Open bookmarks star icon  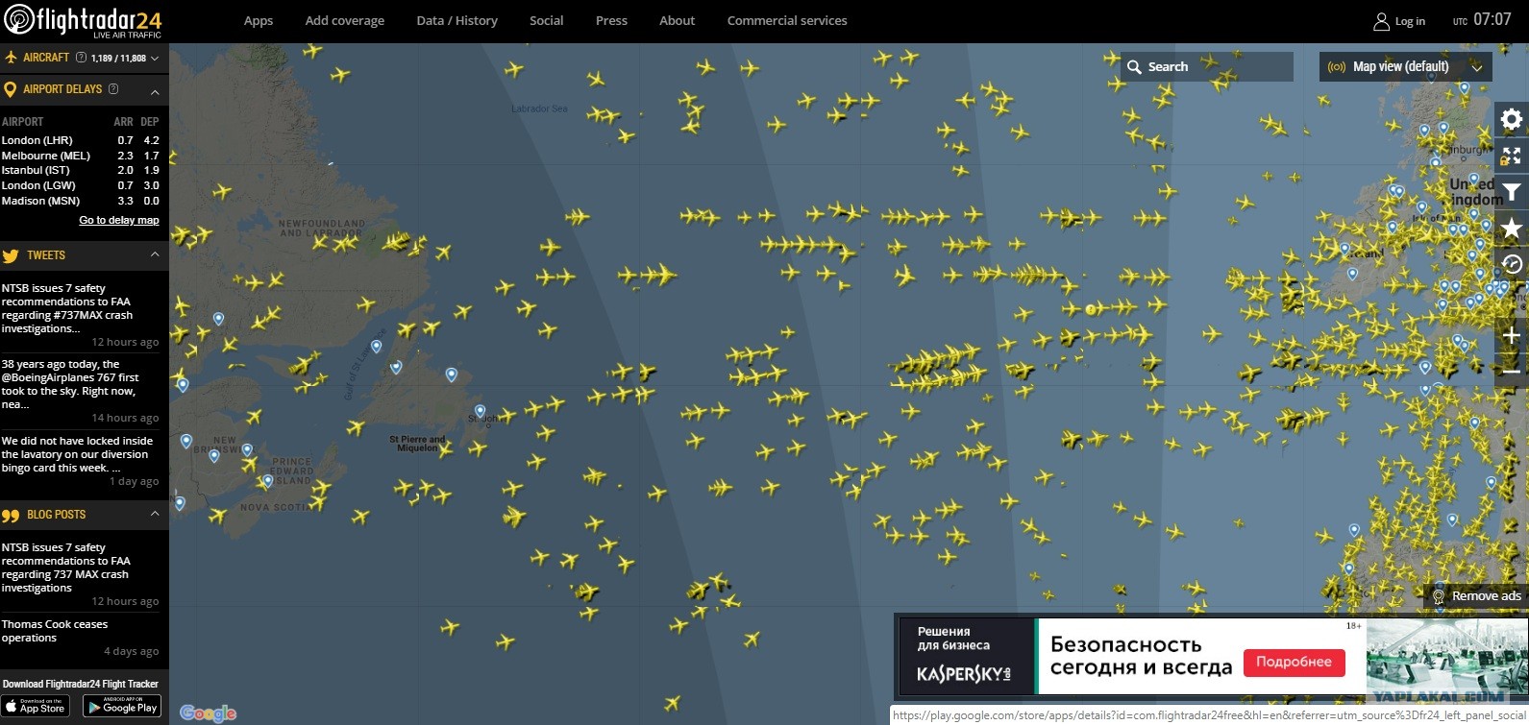click(1512, 228)
